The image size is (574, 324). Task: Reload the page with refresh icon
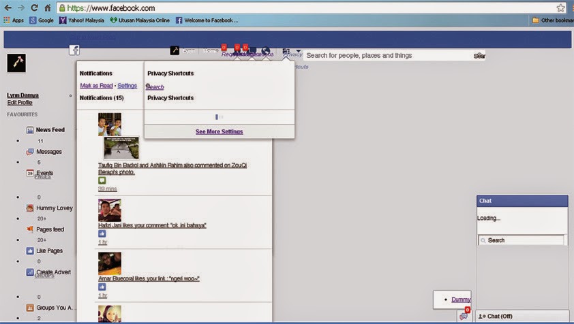[x=34, y=7]
